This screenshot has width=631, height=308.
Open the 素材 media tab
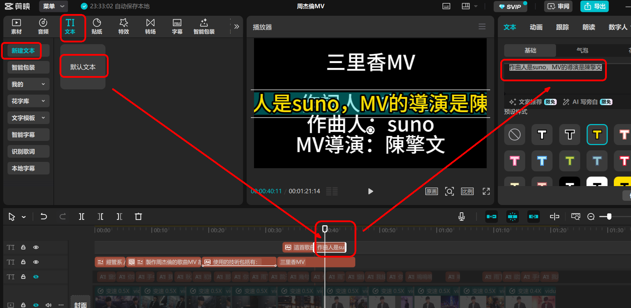pos(16,27)
